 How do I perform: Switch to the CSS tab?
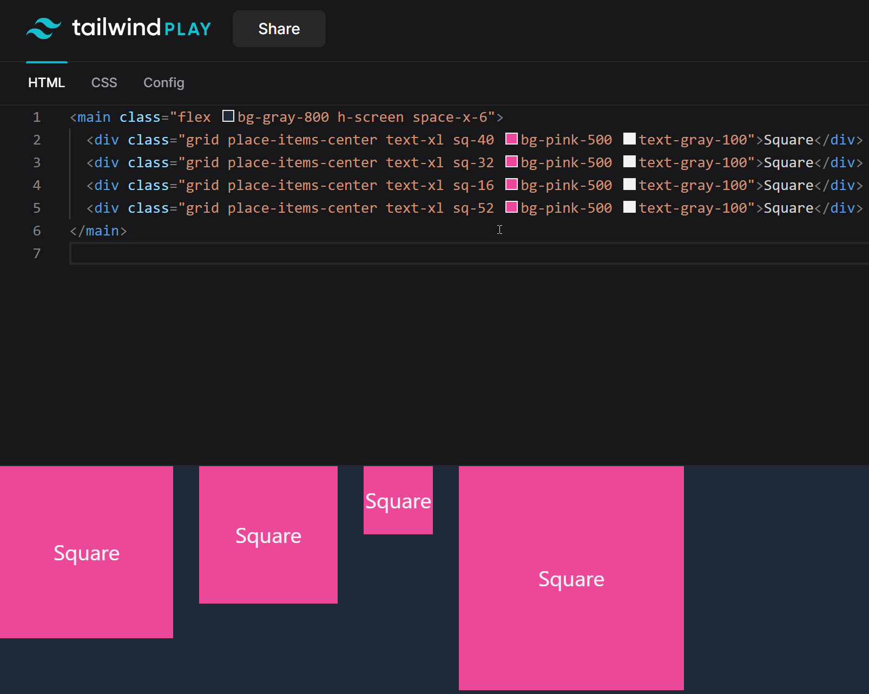104,82
